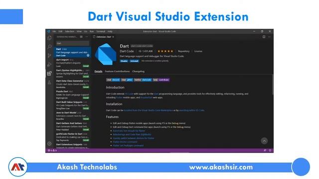This screenshot has width=319, height=179.
Task: Open the Selection menu
Action: tap(70, 31)
